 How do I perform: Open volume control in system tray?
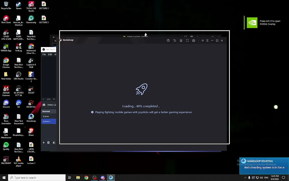click(x=261, y=178)
